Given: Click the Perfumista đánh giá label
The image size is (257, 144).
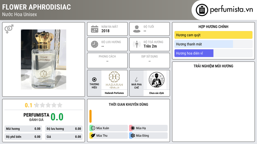Looking at the screenshot, I should click(36, 117).
